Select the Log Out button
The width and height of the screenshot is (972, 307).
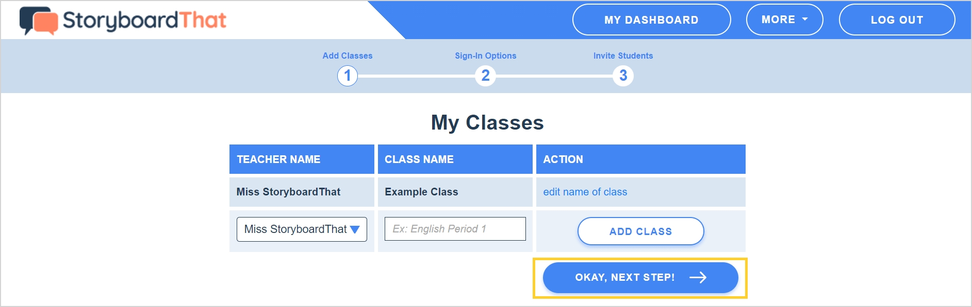click(x=897, y=20)
